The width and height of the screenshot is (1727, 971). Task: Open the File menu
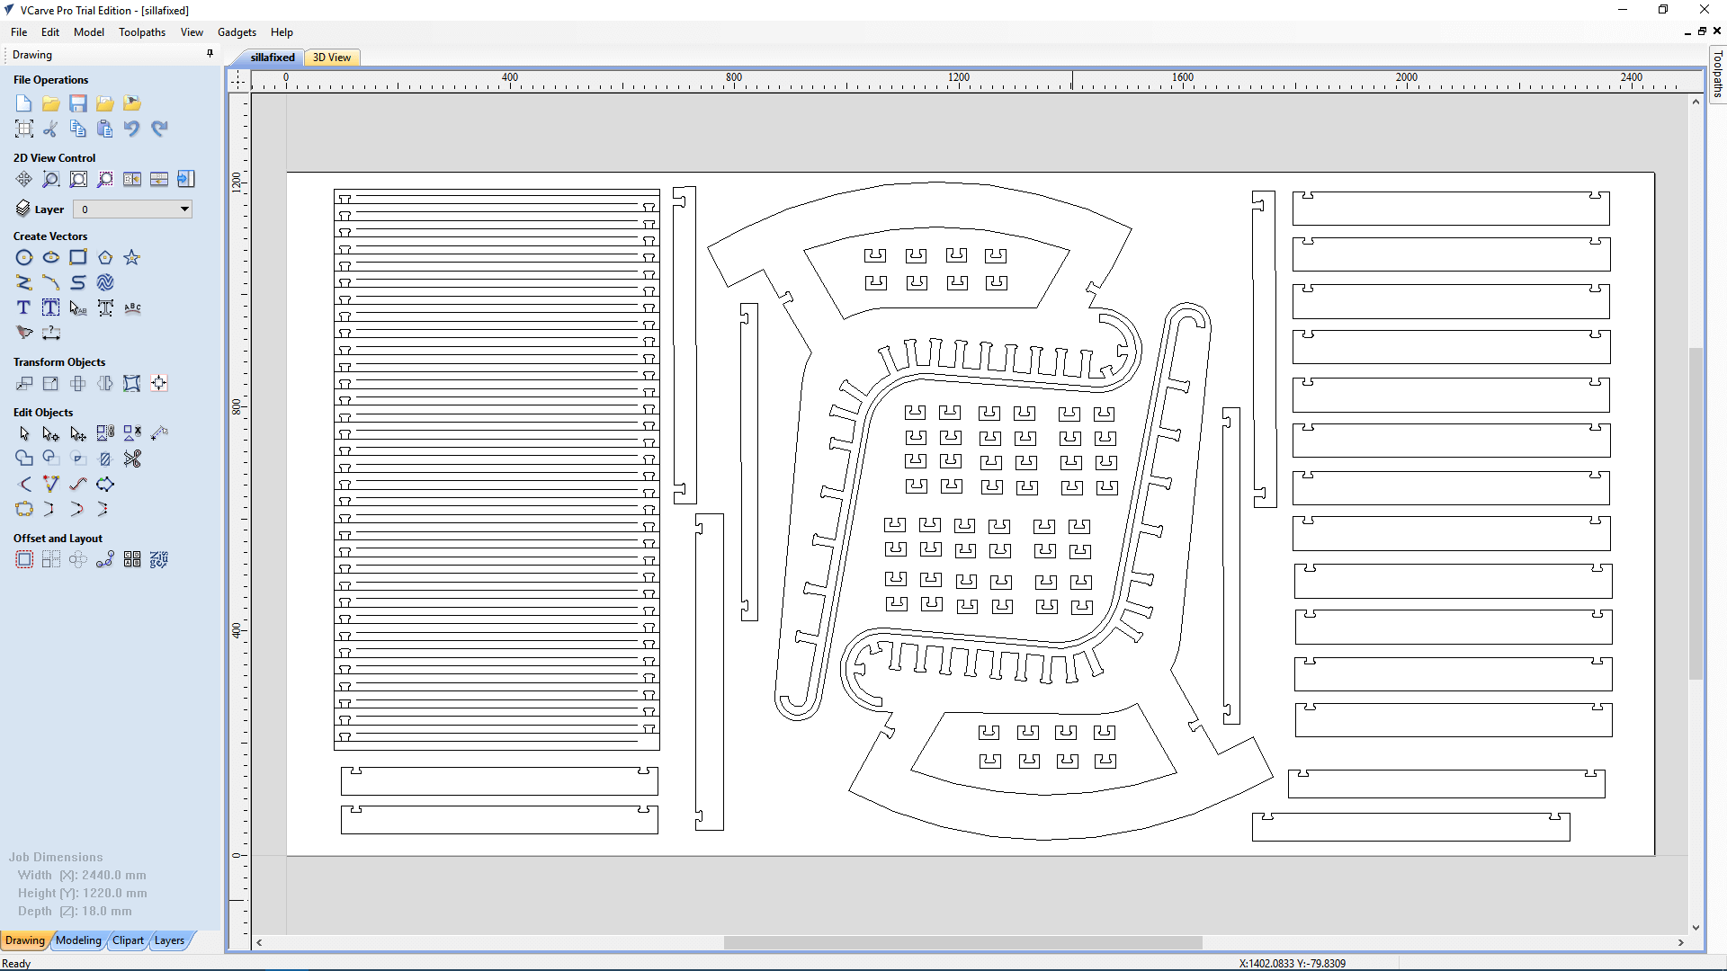click(x=19, y=32)
